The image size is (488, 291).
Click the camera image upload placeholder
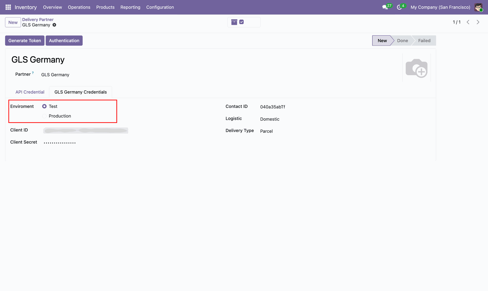coord(416,68)
